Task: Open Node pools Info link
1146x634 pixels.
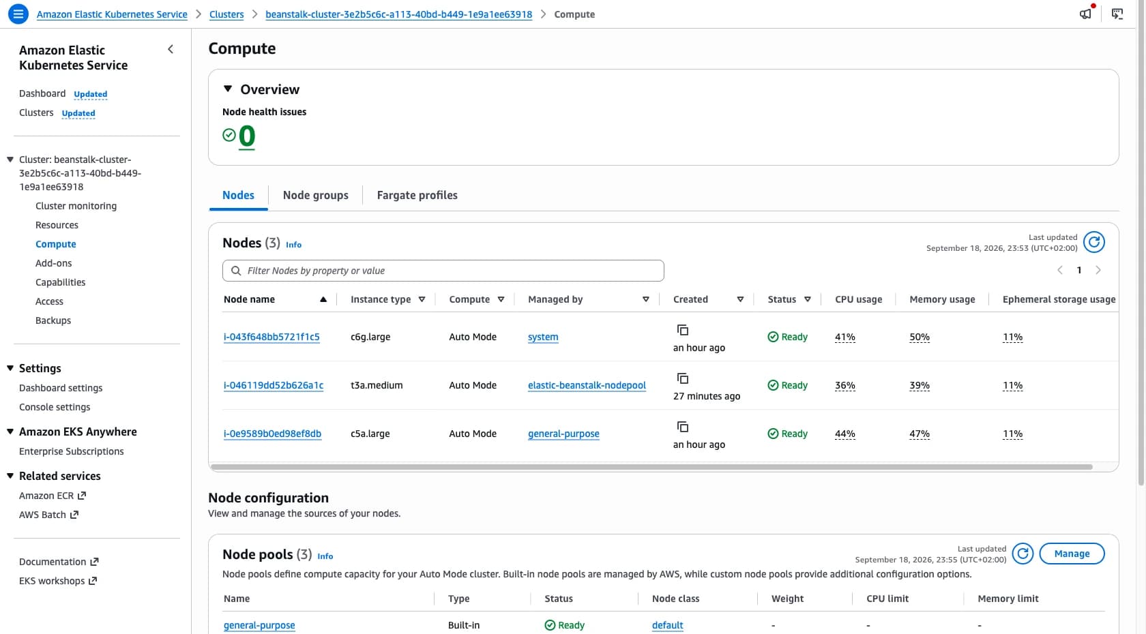Action: (x=325, y=556)
